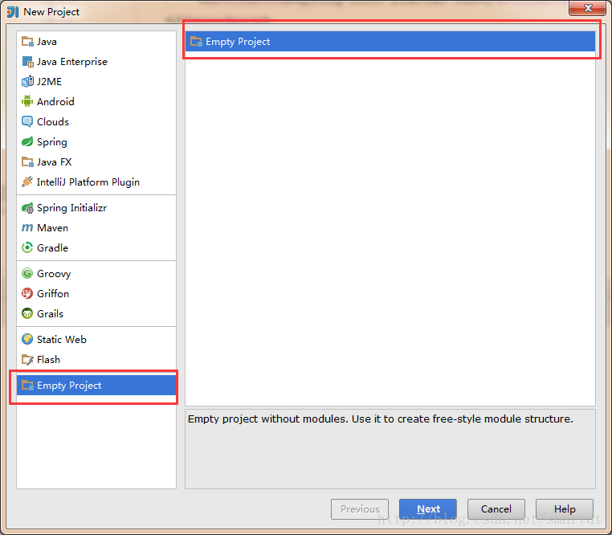This screenshot has width=612, height=535.
Task: Select the IntelliJ Platform Plugin icon
Action: (x=27, y=182)
